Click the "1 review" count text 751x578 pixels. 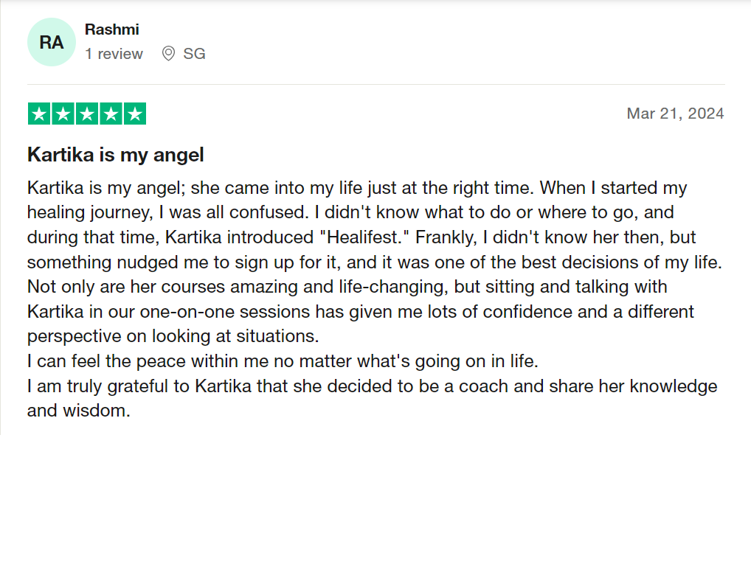pyautogui.click(x=114, y=54)
